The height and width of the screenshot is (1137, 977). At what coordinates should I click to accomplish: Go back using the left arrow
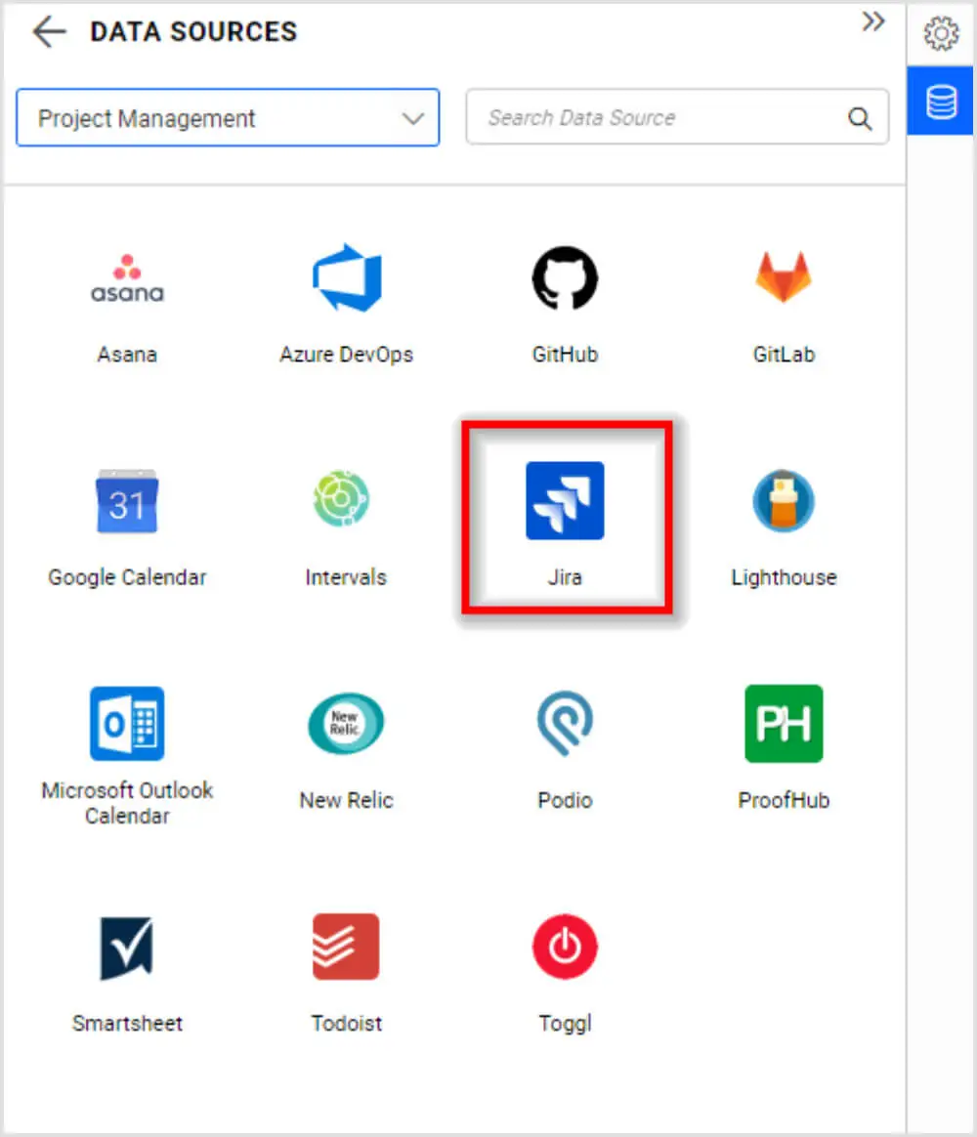pos(49,32)
